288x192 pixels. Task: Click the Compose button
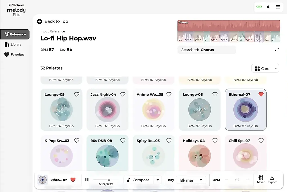(x=138, y=180)
